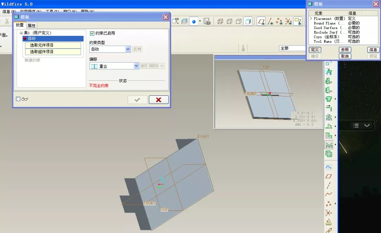
Task: Select the green merge walls tool
Action: click(x=329, y=154)
